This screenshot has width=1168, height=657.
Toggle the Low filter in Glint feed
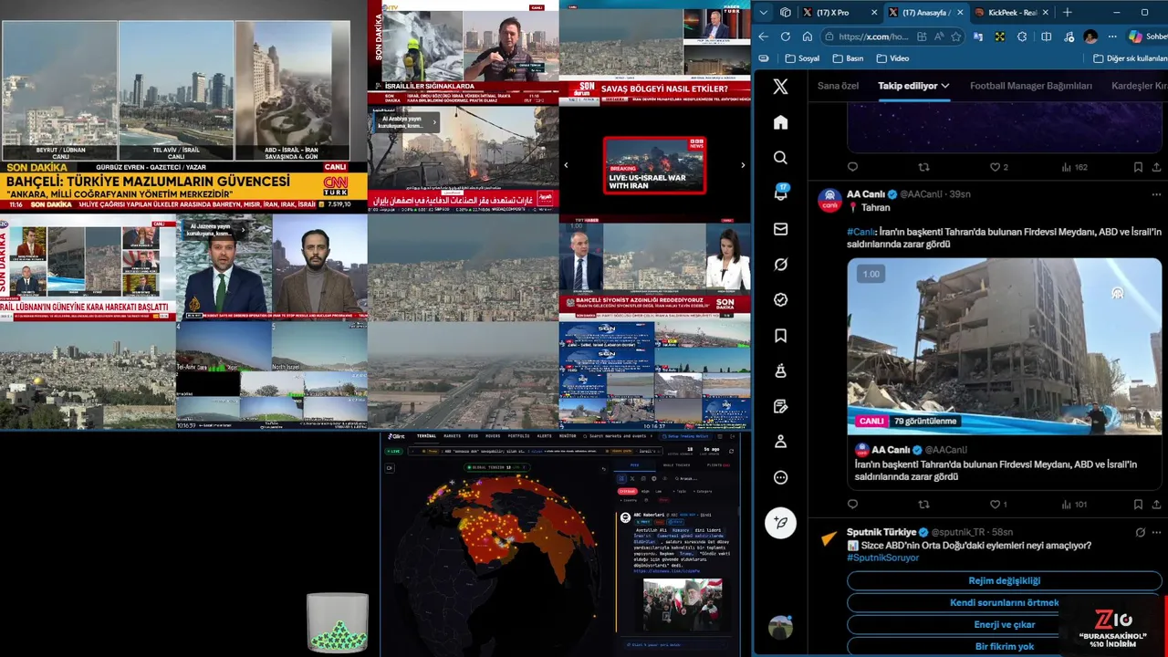(658, 491)
